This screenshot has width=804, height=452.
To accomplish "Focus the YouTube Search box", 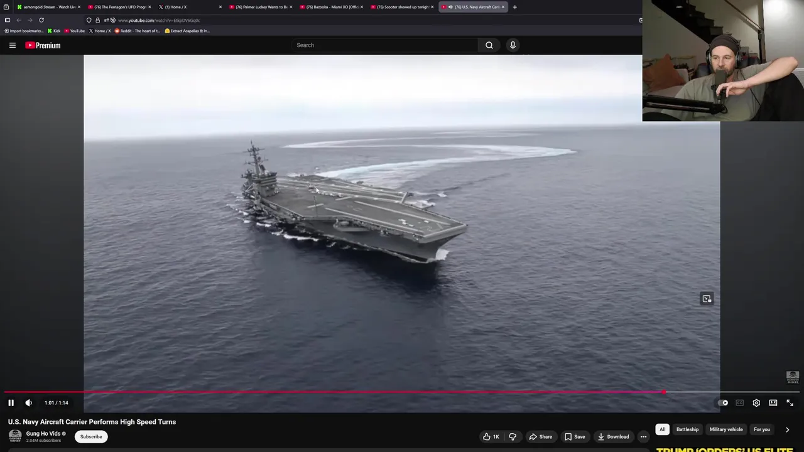I will coord(386,45).
